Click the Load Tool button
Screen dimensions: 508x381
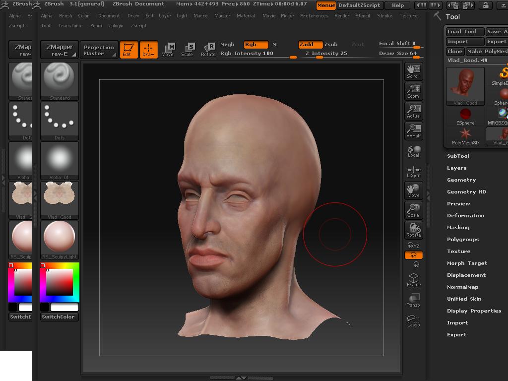point(462,32)
